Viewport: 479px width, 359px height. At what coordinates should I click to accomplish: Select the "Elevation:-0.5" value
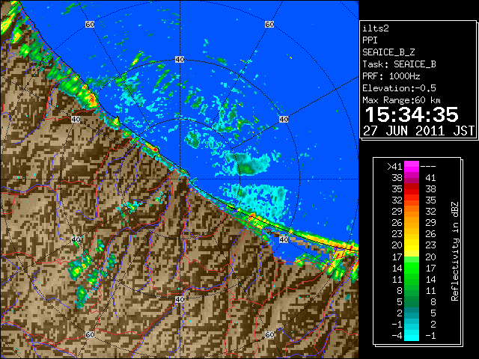tap(399, 88)
